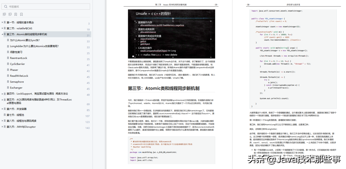Click the magnifier icon in bookmark search
This screenshot has height=169, width=346.
click(x=5, y=6)
